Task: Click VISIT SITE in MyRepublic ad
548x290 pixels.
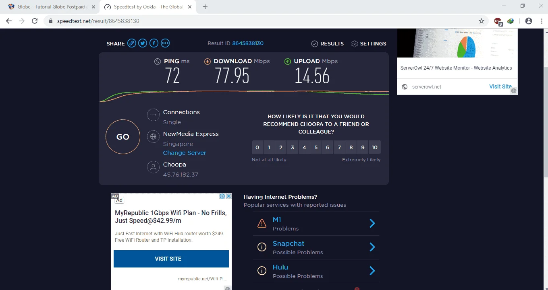Action: pos(171,259)
